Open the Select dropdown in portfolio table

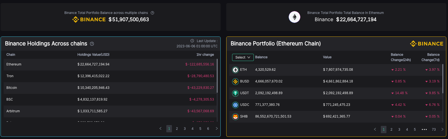point(243,57)
